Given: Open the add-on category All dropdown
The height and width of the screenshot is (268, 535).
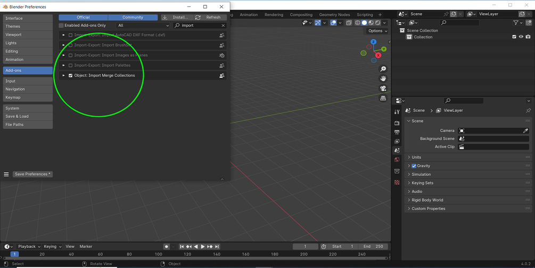Looking at the screenshot, I should [143, 26].
